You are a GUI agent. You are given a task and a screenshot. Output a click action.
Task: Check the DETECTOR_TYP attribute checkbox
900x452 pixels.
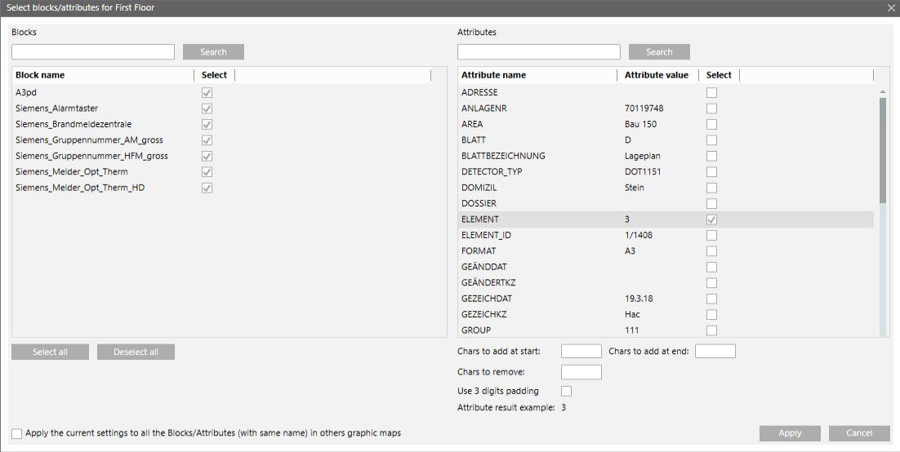712,172
